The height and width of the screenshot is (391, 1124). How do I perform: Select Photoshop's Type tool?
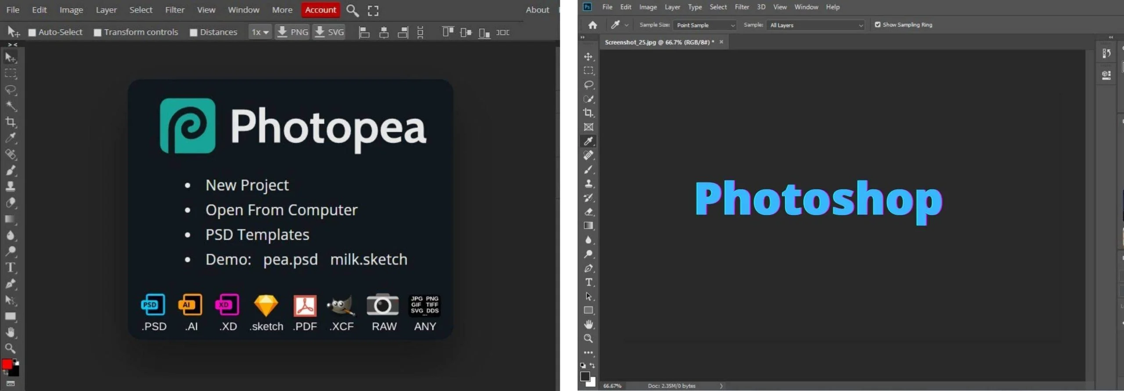click(589, 282)
